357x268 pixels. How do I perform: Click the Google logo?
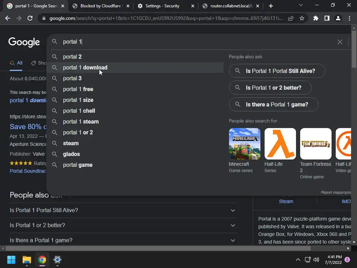(24, 42)
